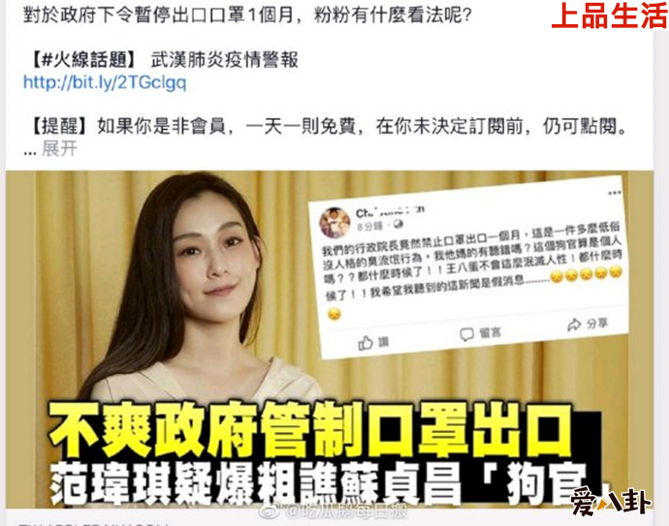Image resolution: width=669 pixels, height=526 pixels.
Task: Click the 武漢肺炎疫情警報 title text
Action: point(225,60)
